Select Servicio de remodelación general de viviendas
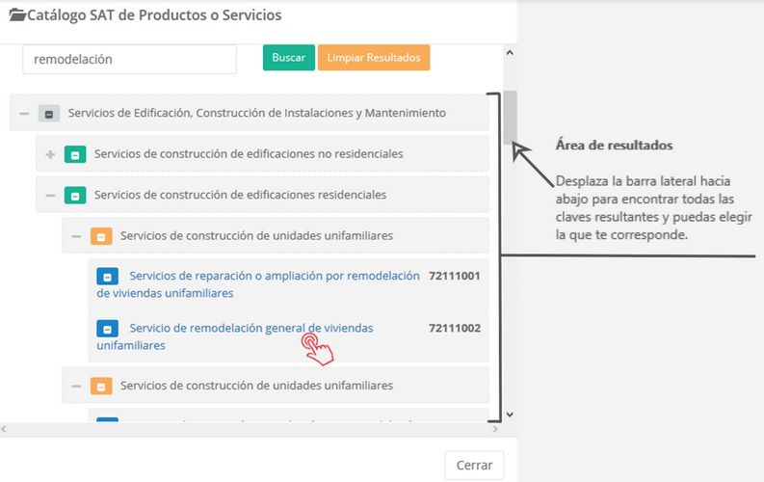764x482 pixels. click(x=250, y=329)
